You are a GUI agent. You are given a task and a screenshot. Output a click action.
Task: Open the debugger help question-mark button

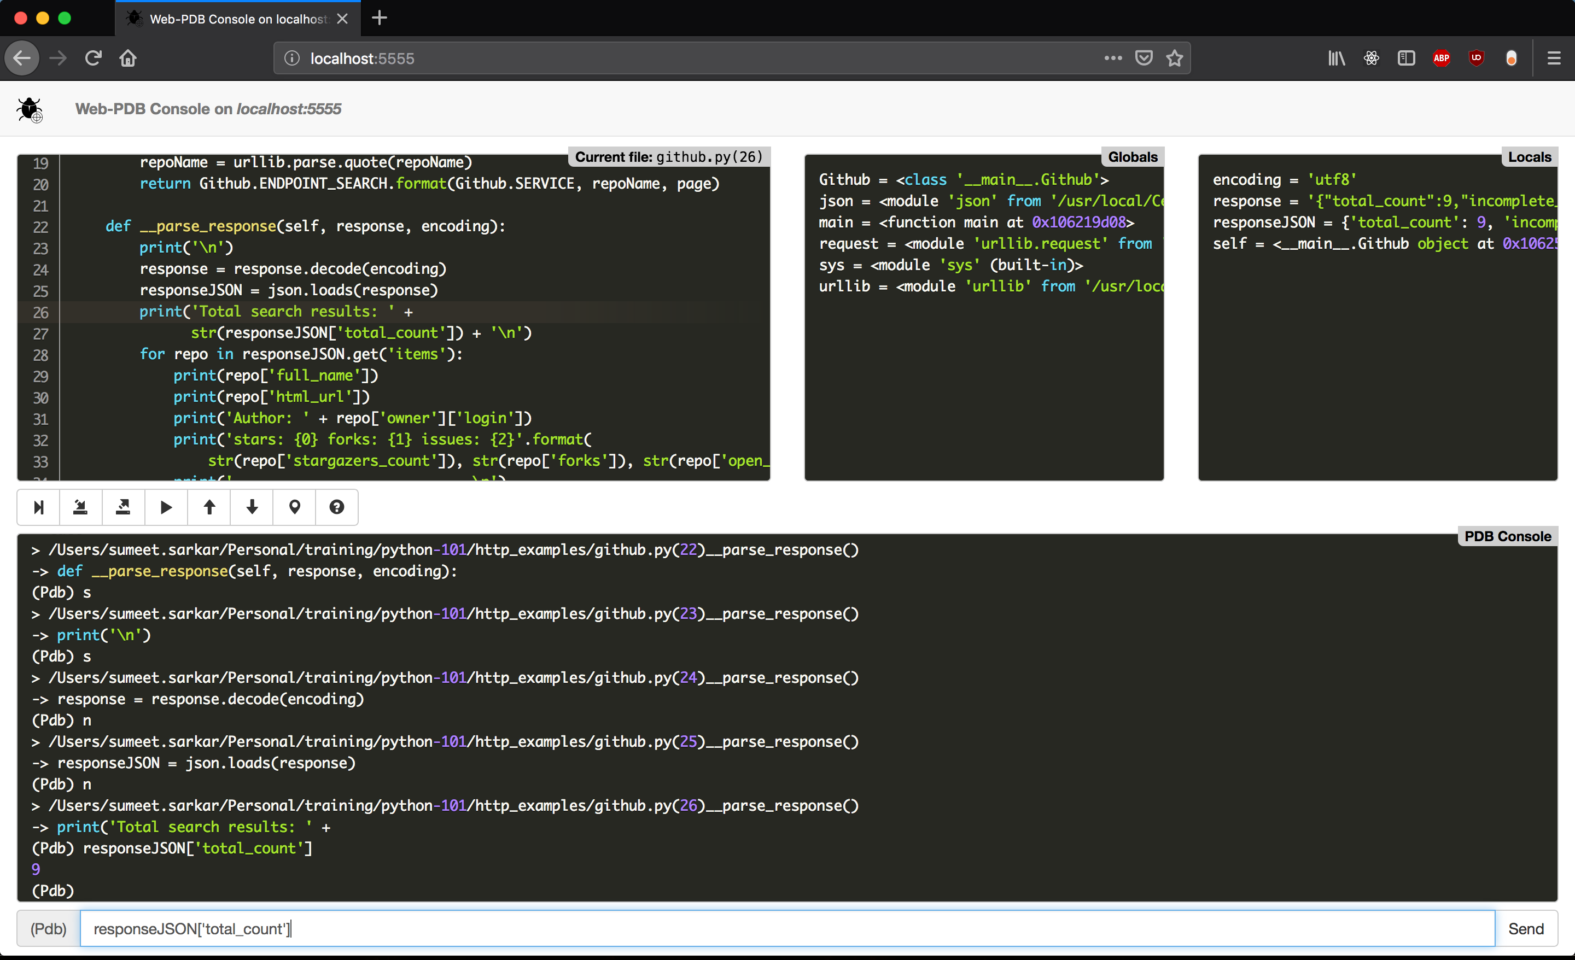(x=337, y=507)
